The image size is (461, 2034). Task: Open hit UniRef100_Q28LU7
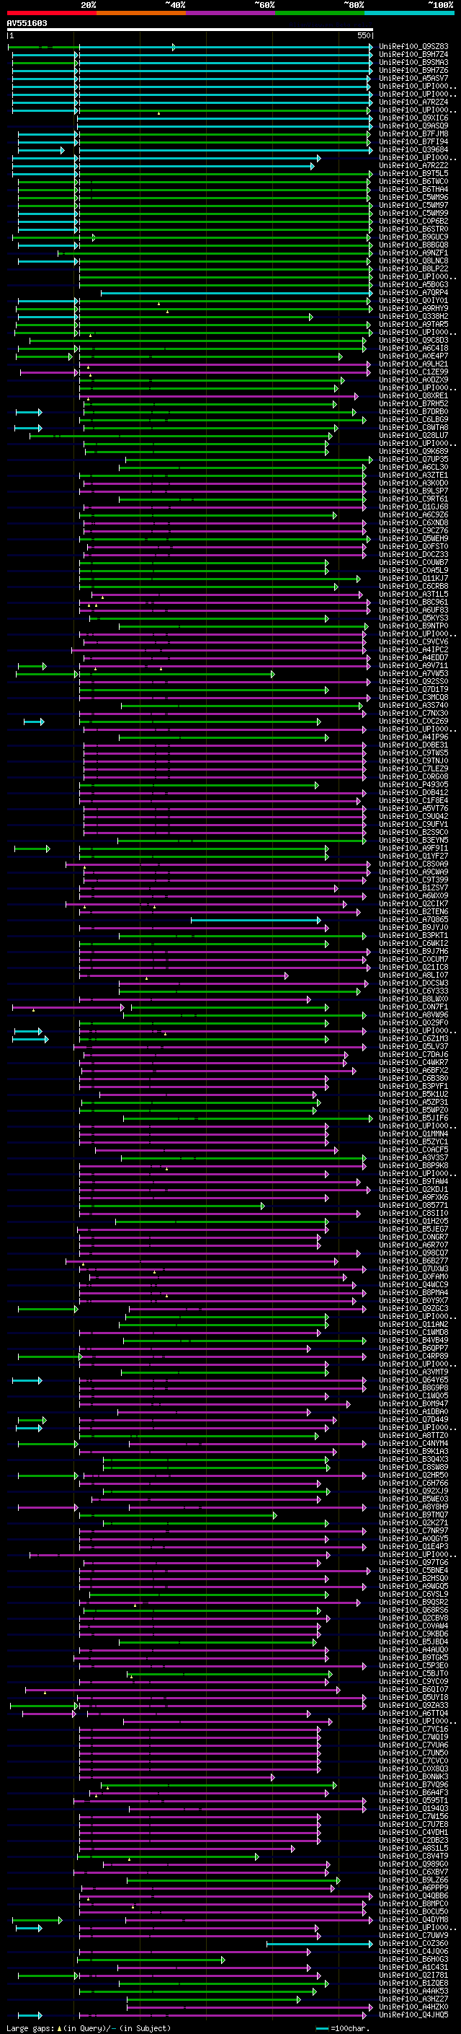[413, 435]
